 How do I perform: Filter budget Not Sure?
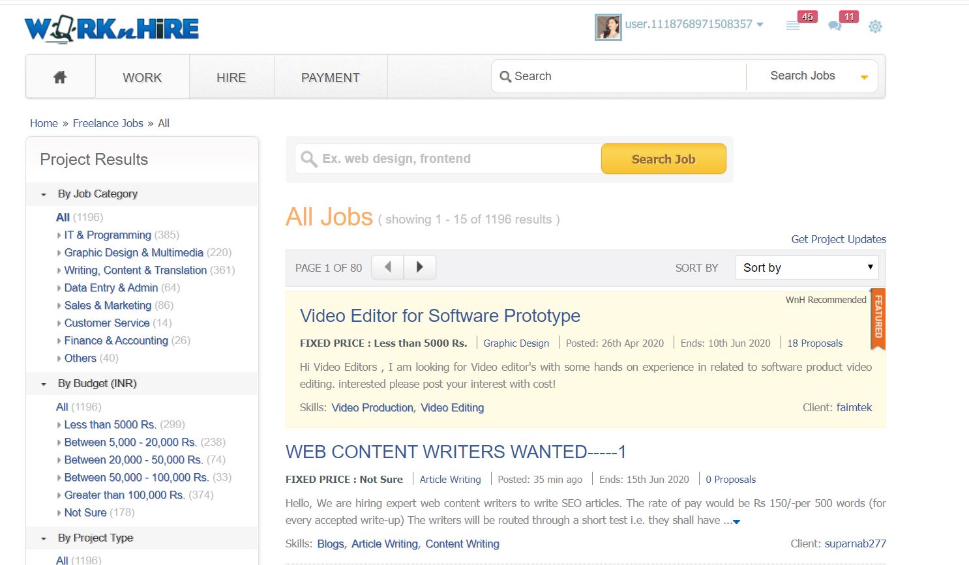(85, 512)
